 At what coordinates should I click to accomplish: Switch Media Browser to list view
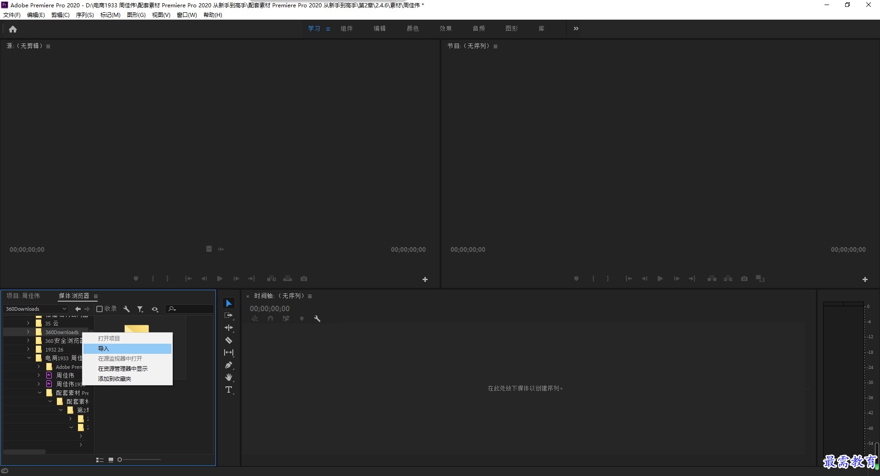tap(99, 460)
